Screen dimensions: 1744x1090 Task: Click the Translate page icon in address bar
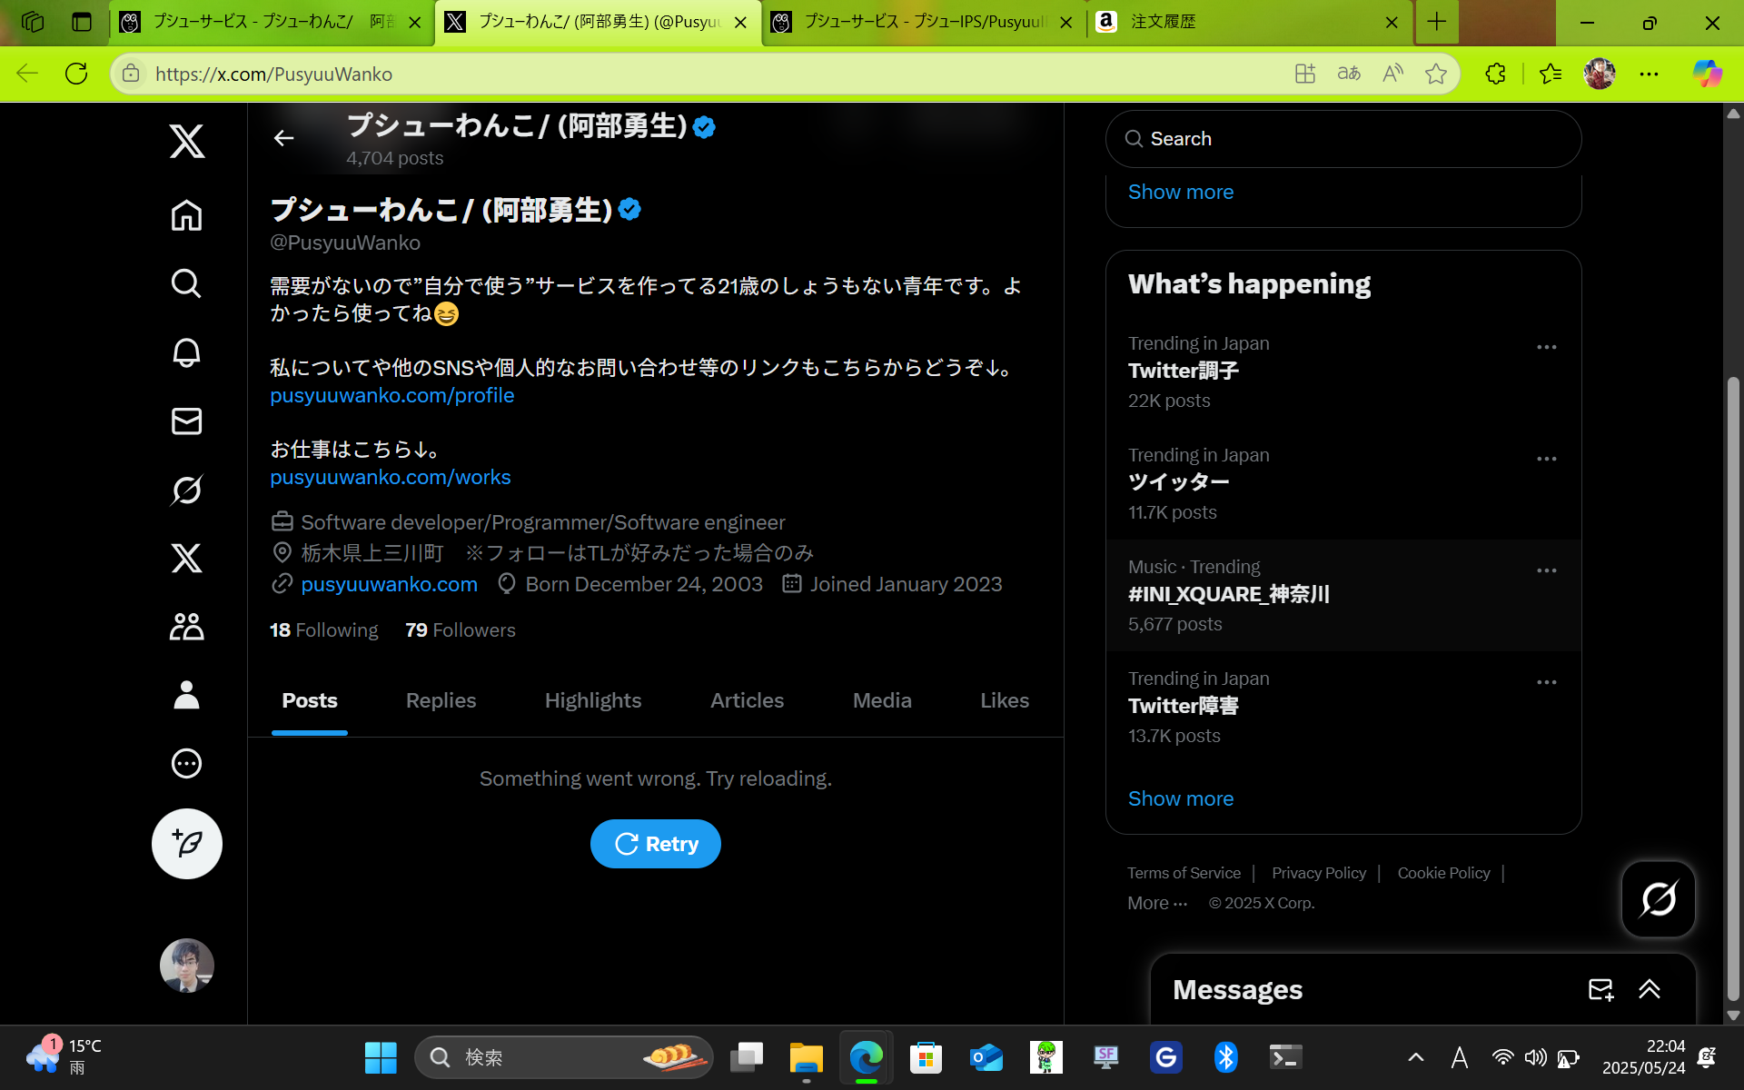(x=1349, y=74)
